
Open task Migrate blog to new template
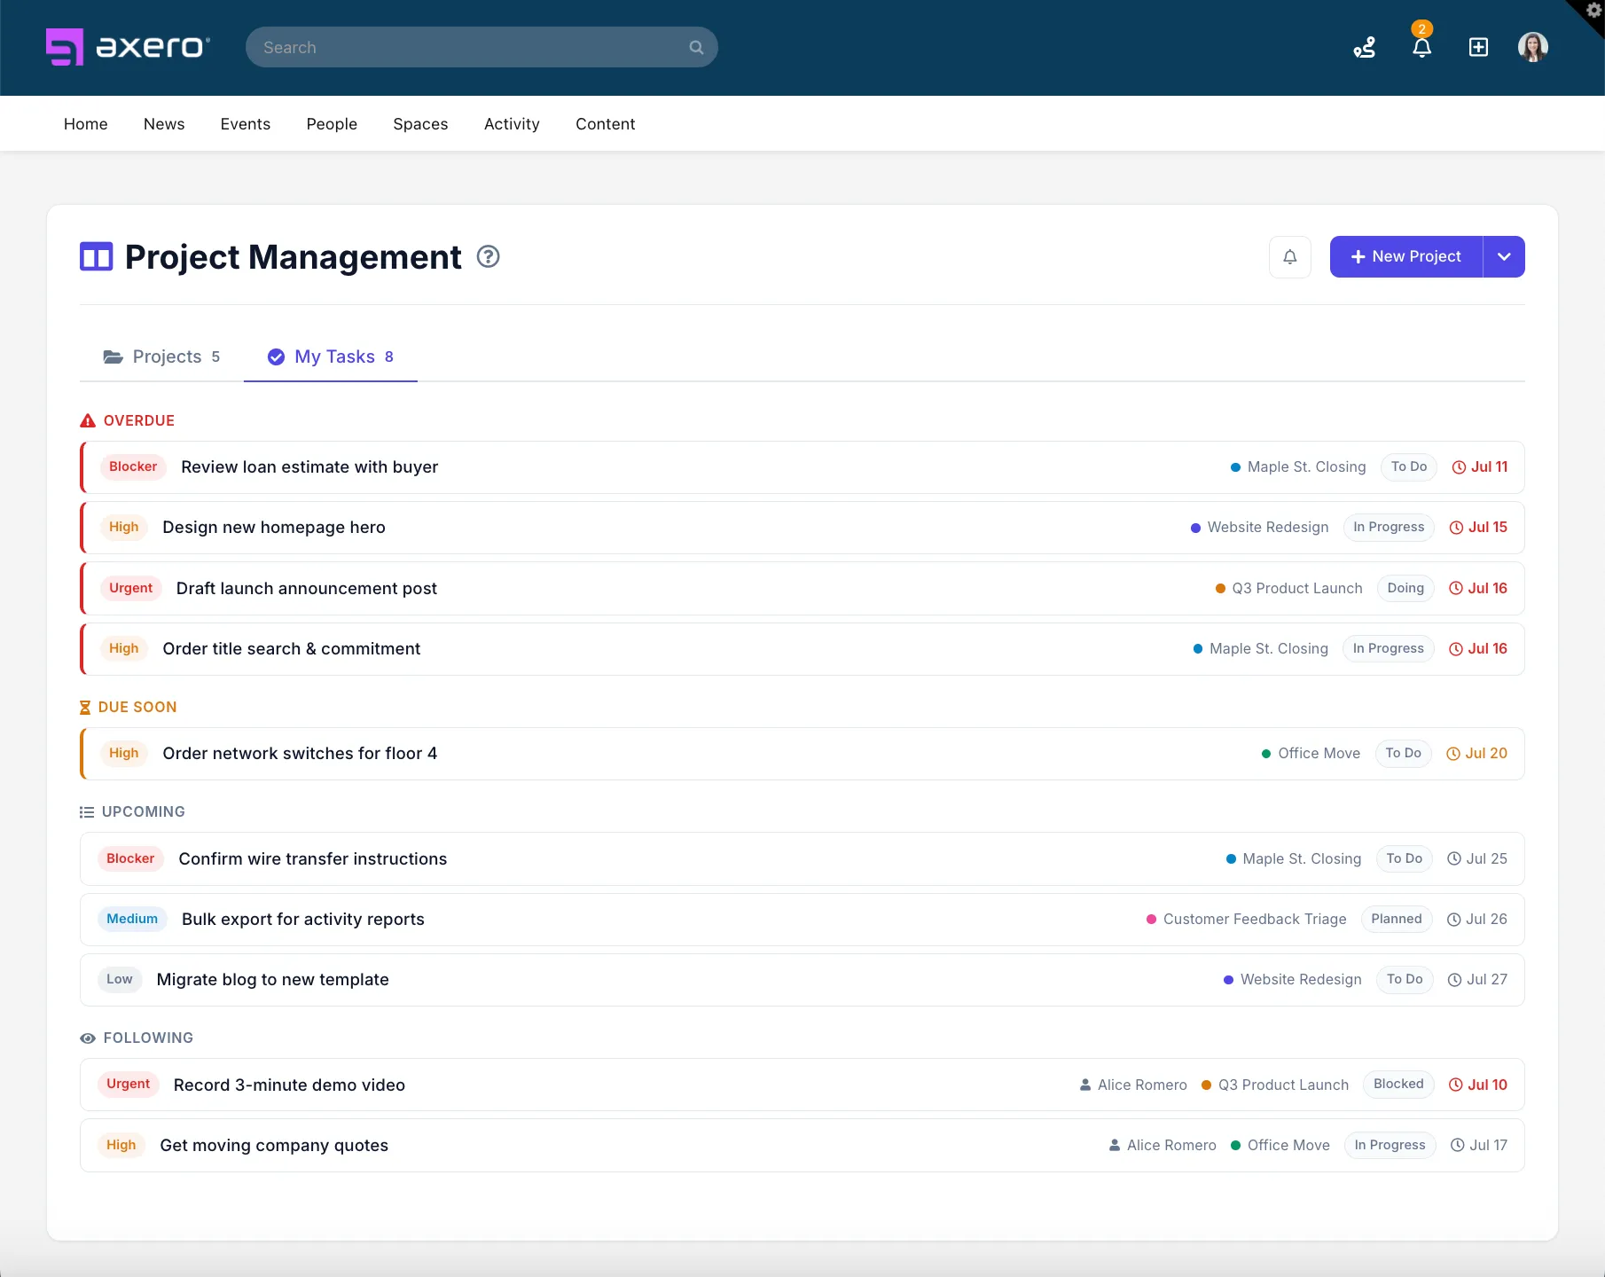273,980
